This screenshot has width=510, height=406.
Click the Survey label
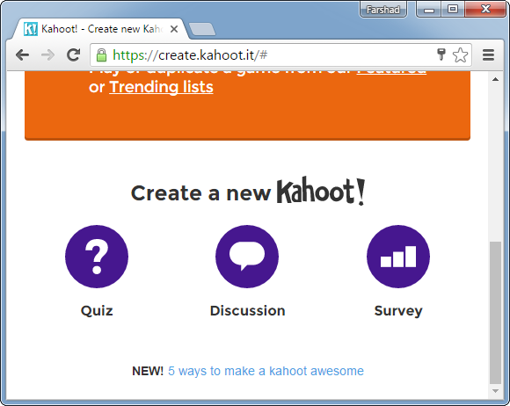coord(398,311)
